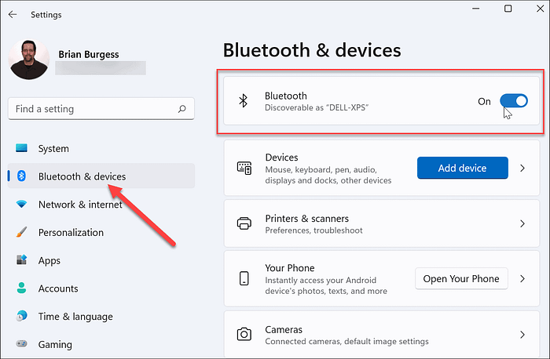The height and width of the screenshot is (359, 550).
Task: Click the System monitor icon
Action: pyautogui.click(x=21, y=148)
